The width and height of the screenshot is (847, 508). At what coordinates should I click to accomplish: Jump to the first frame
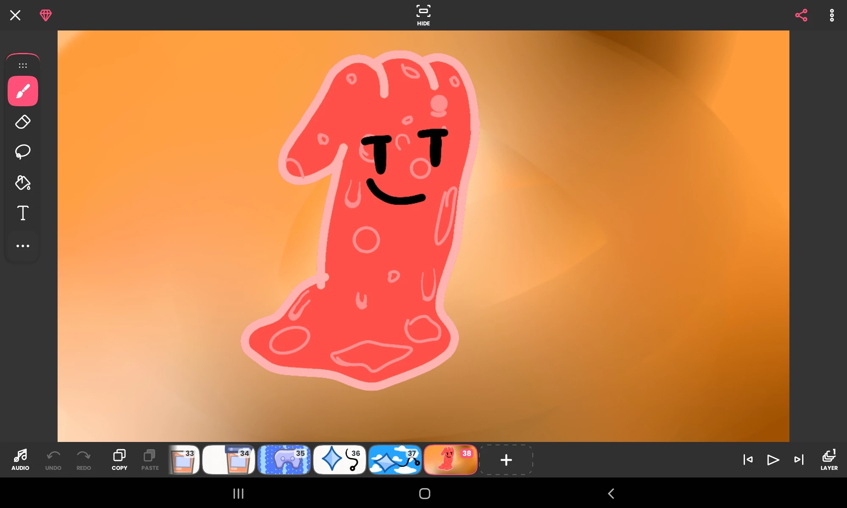click(748, 460)
